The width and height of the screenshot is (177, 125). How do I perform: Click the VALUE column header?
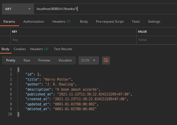click(x=142, y=32)
